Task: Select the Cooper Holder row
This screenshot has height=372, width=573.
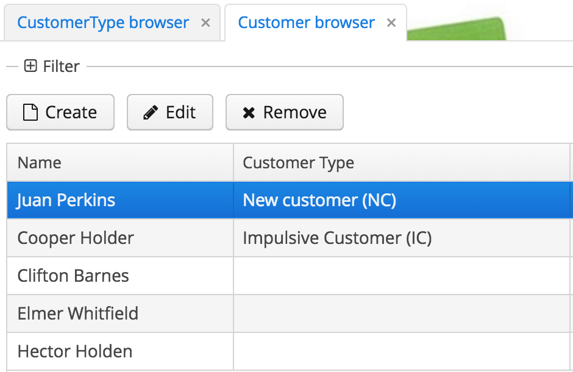Action: coord(290,238)
